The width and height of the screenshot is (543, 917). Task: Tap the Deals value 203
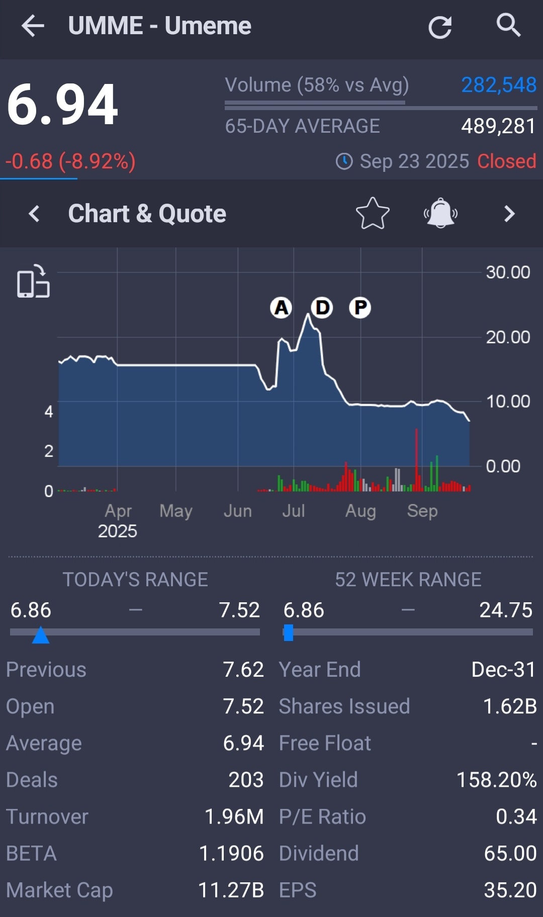[x=246, y=780]
